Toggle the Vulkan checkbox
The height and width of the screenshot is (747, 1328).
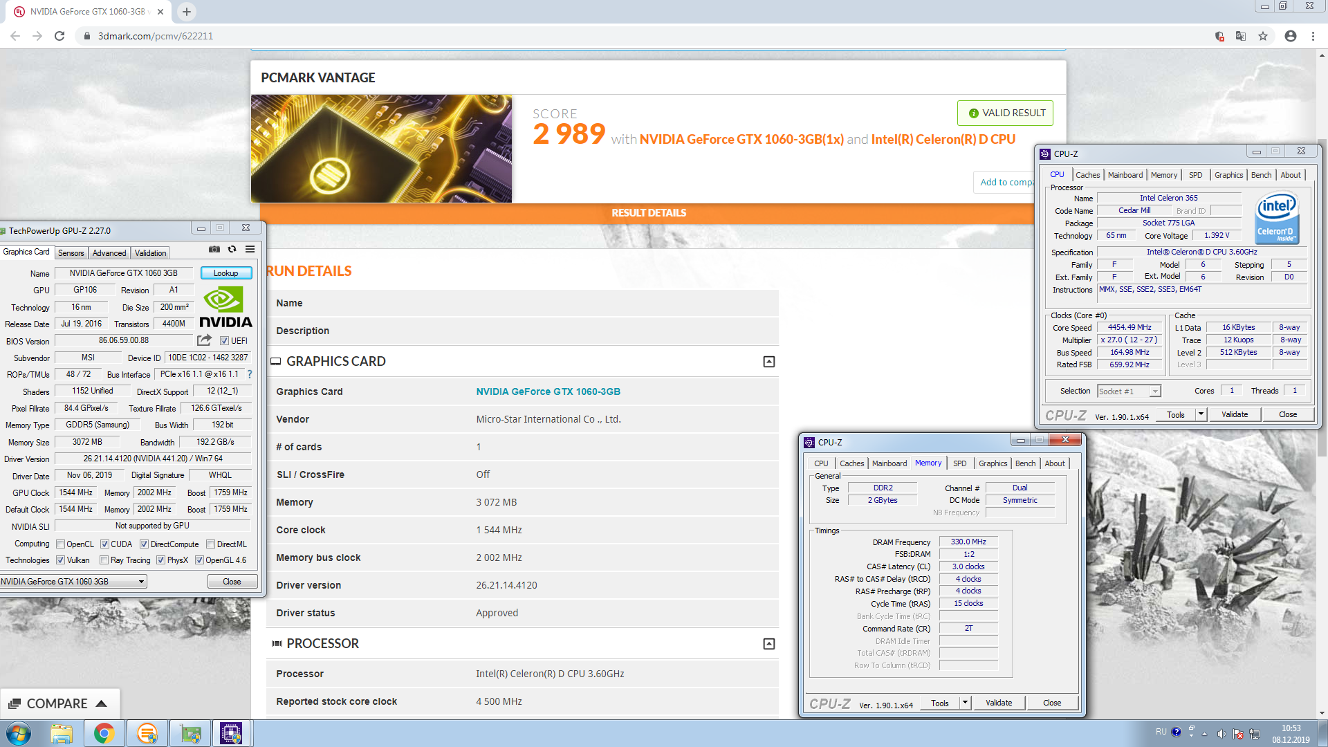(61, 560)
